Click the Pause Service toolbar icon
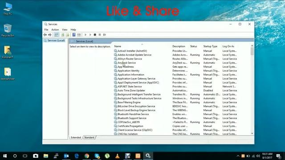 [100, 35]
